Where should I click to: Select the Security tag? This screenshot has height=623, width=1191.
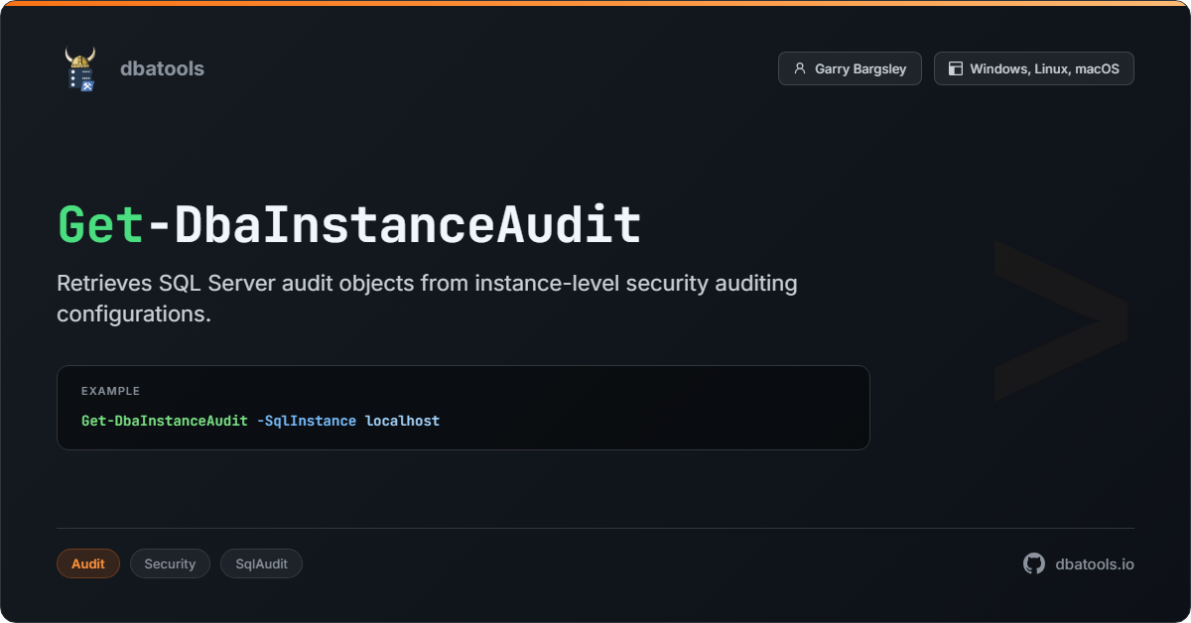coord(170,563)
